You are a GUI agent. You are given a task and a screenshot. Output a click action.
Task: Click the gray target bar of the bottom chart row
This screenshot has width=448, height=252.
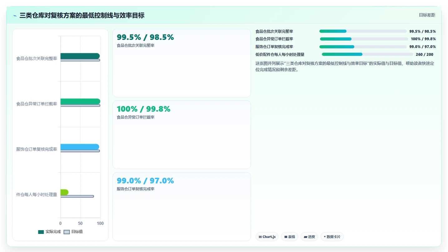[77, 196]
